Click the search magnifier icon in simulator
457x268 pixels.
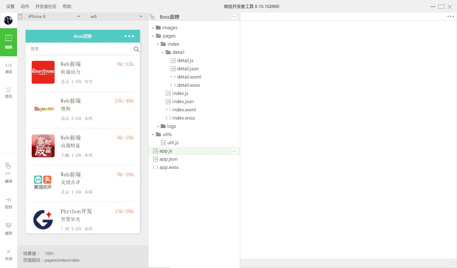click(x=137, y=49)
